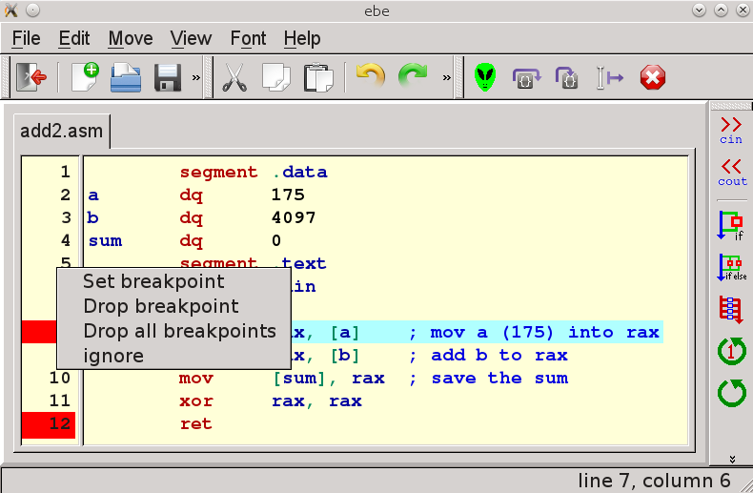Screen dimensions: 753x493
Task: Stop debugging with red X icon
Action: (653, 77)
